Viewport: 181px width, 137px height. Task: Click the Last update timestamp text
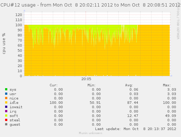pos(135,129)
